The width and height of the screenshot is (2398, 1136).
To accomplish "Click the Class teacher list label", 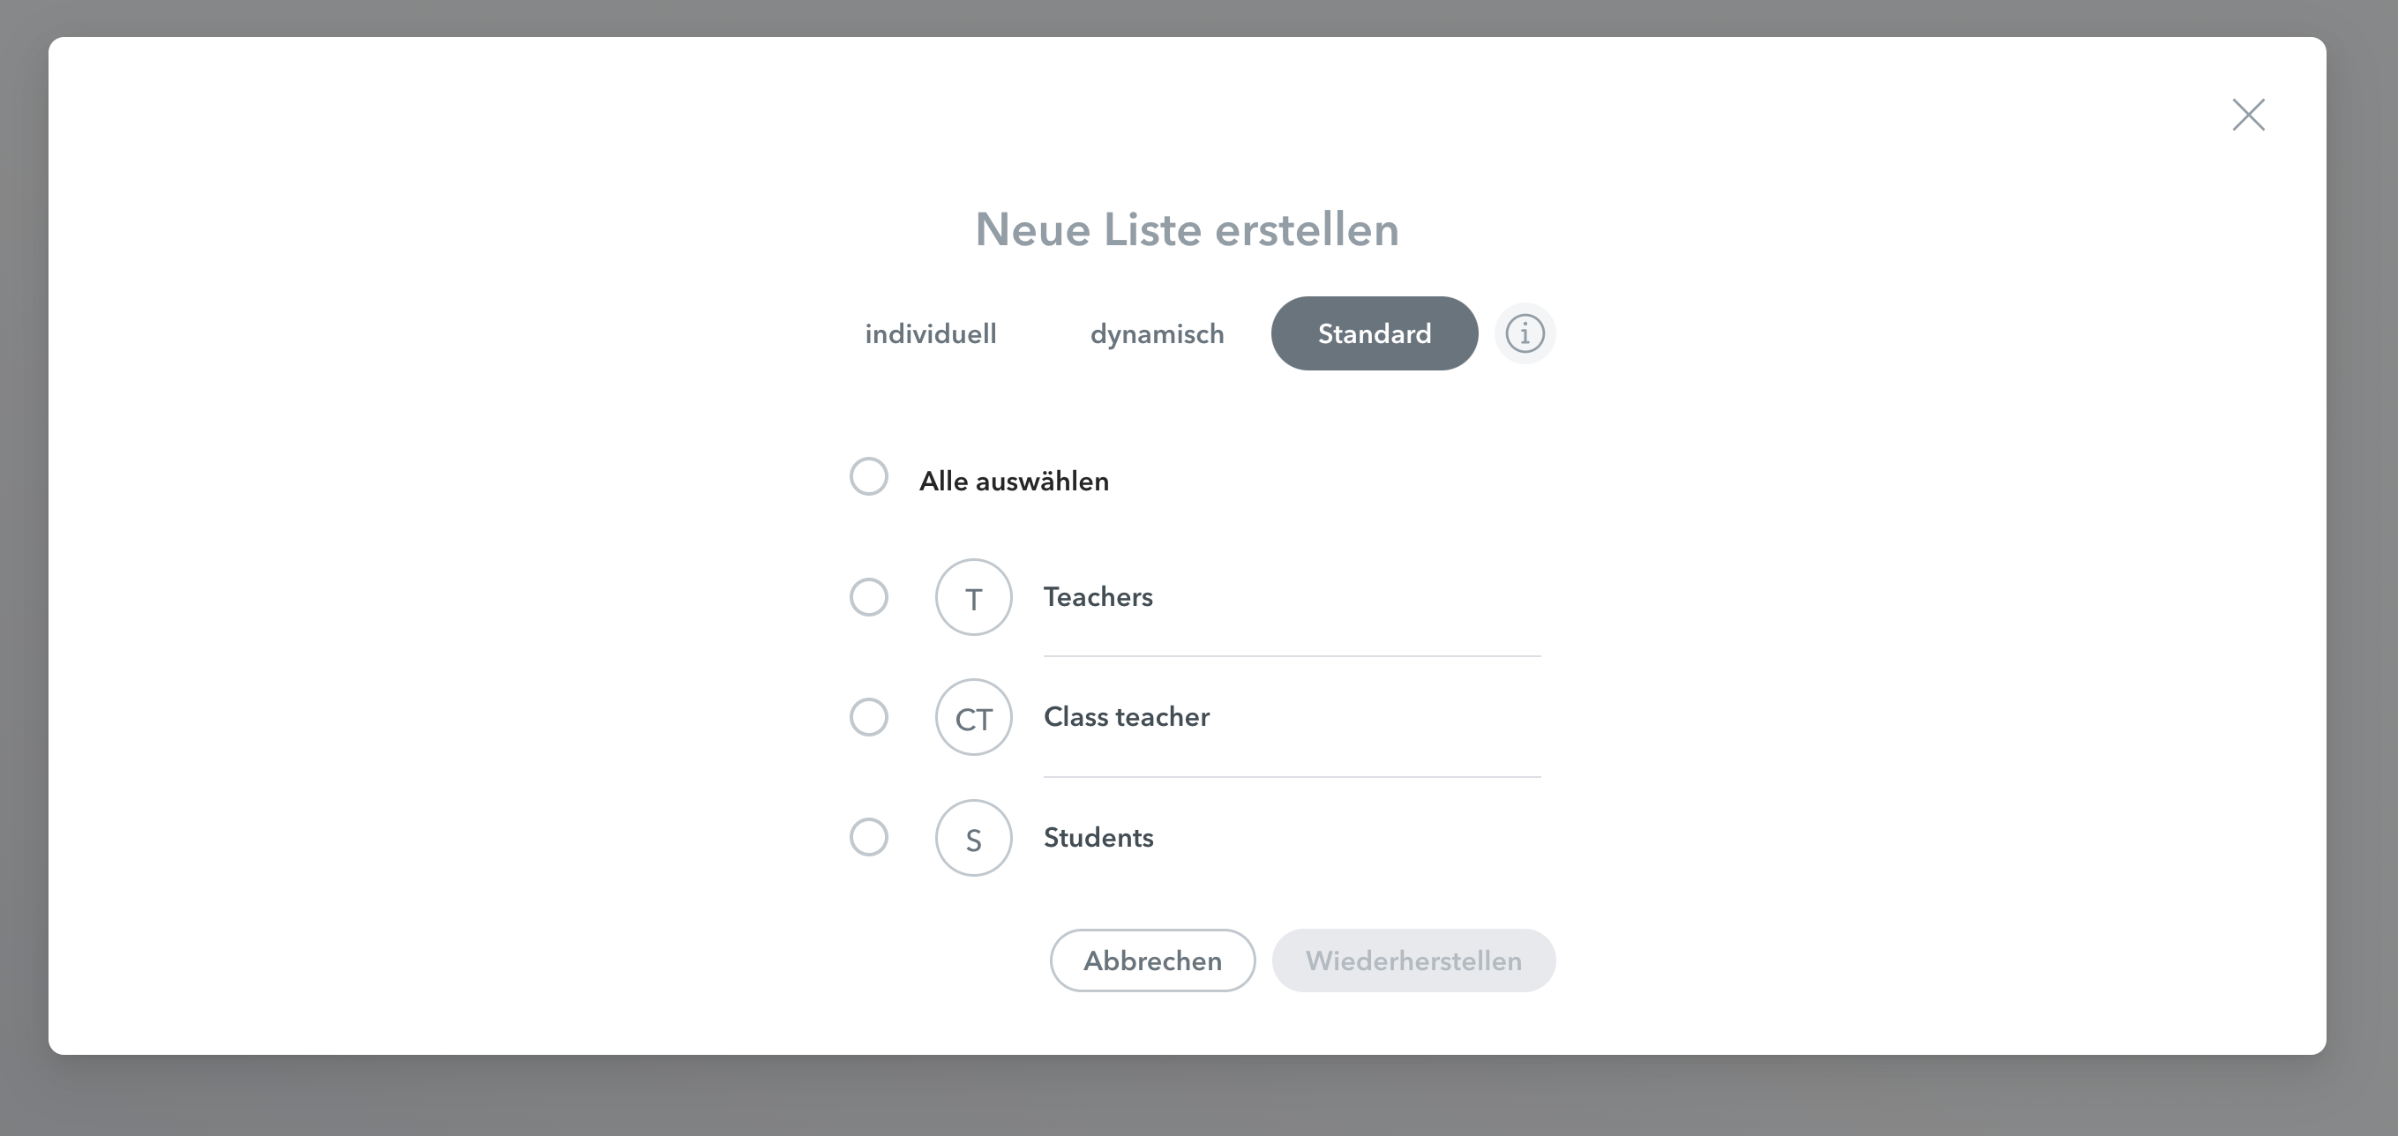I will (1127, 716).
